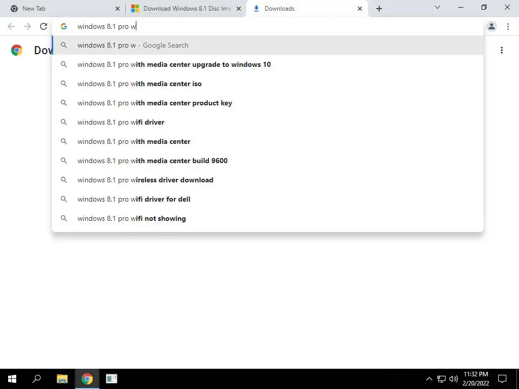Minimize the Chrome window
519x389 pixels.
coord(460,7)
